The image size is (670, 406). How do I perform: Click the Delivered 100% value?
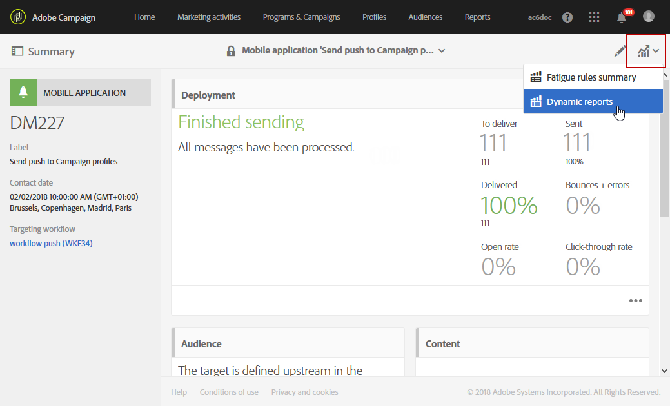click(509, 206)
